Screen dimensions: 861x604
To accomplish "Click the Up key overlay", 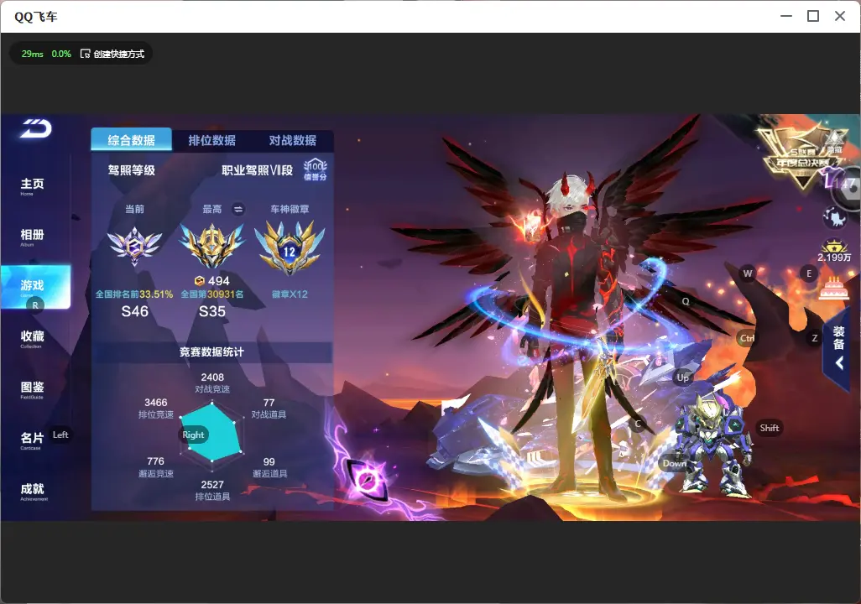I will coord(682,377).
